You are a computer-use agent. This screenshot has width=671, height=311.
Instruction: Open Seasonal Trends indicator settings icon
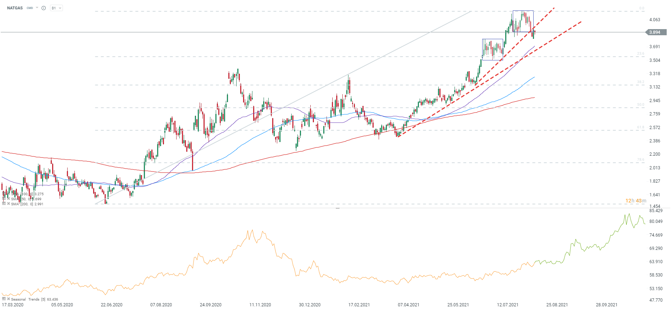coord(4,299)
